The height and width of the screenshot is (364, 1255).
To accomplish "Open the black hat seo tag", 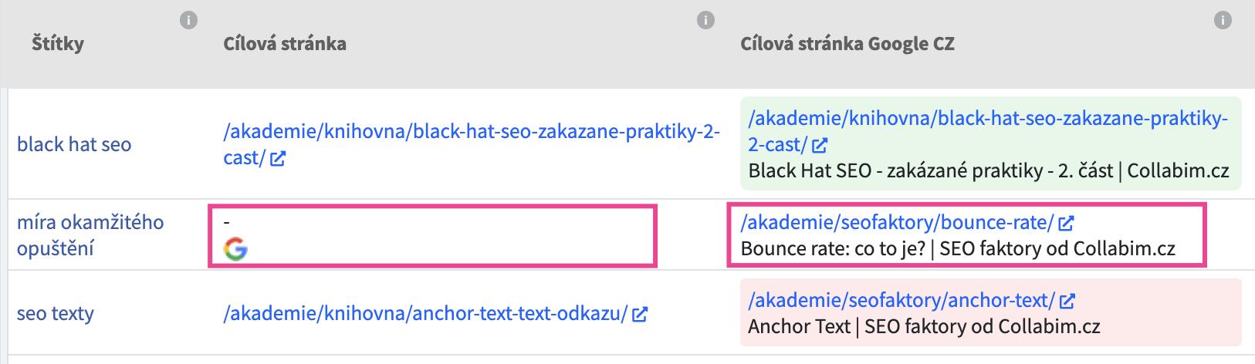I will pos(74,144).
